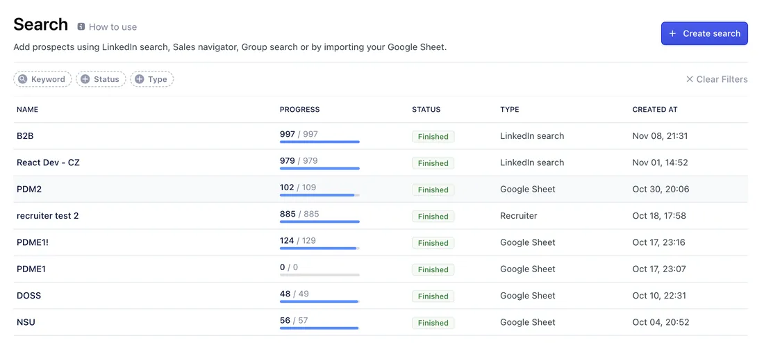Click the Finished badge for React Dev - CZ
The width and height of the screenshot is (764, 343).
click(x=433, y=163)
